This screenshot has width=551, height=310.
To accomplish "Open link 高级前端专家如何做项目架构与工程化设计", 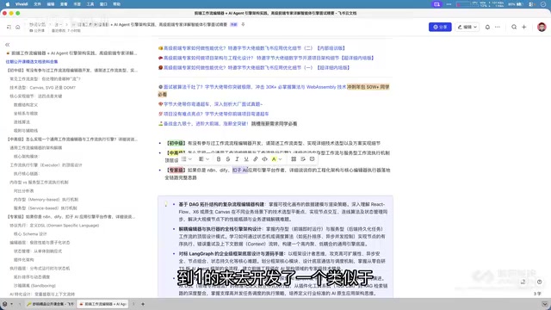I will [269, 58].
